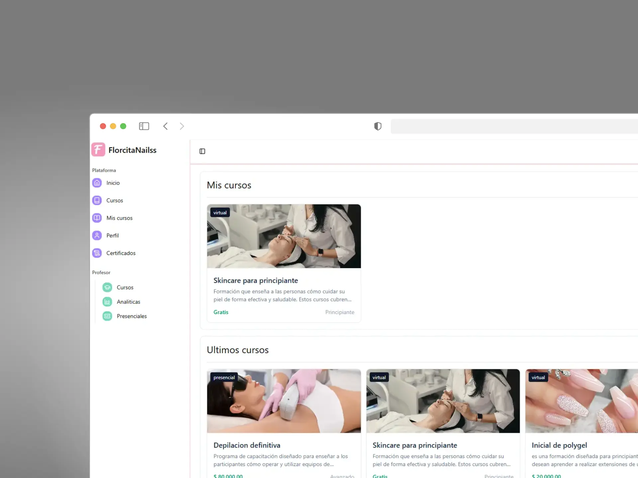
Task: Click the privacy shield icon
Action: pos(378,126)
